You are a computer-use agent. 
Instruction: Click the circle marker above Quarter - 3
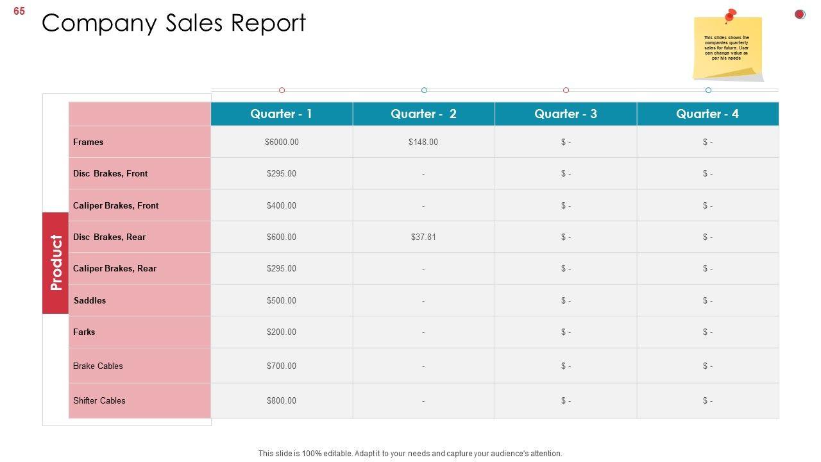[x=566, y=90]
